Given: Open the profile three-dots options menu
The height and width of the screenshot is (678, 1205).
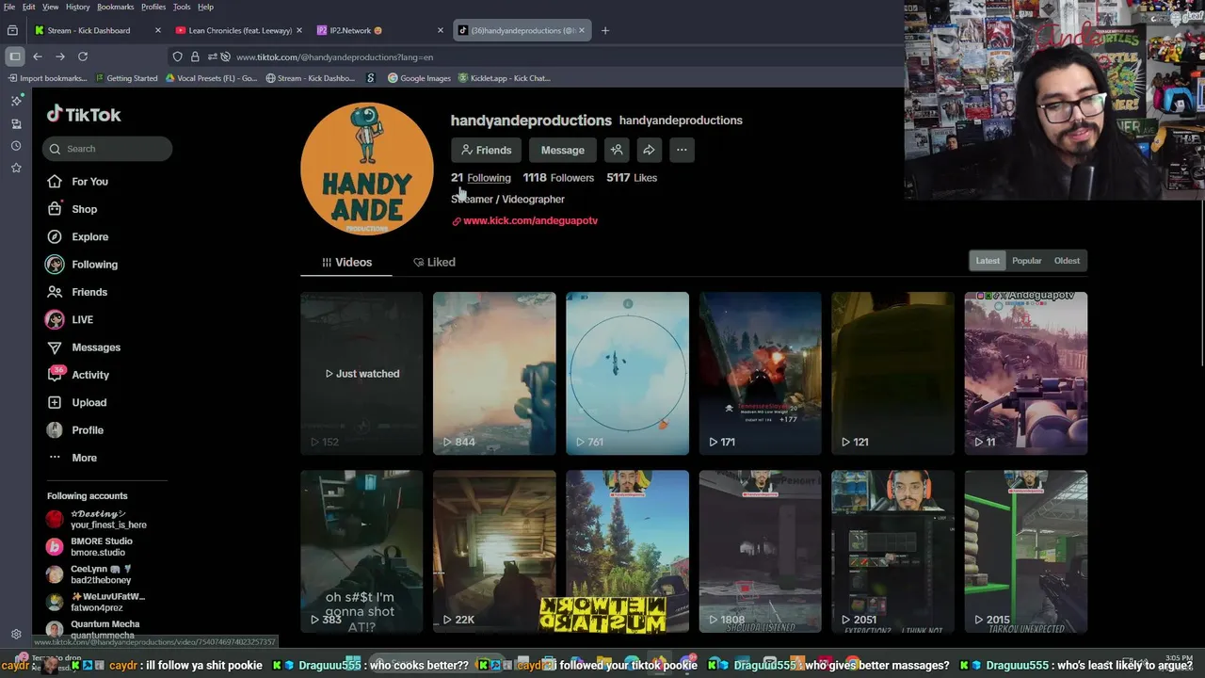Looking at the screenshot, I should (682, 150).
